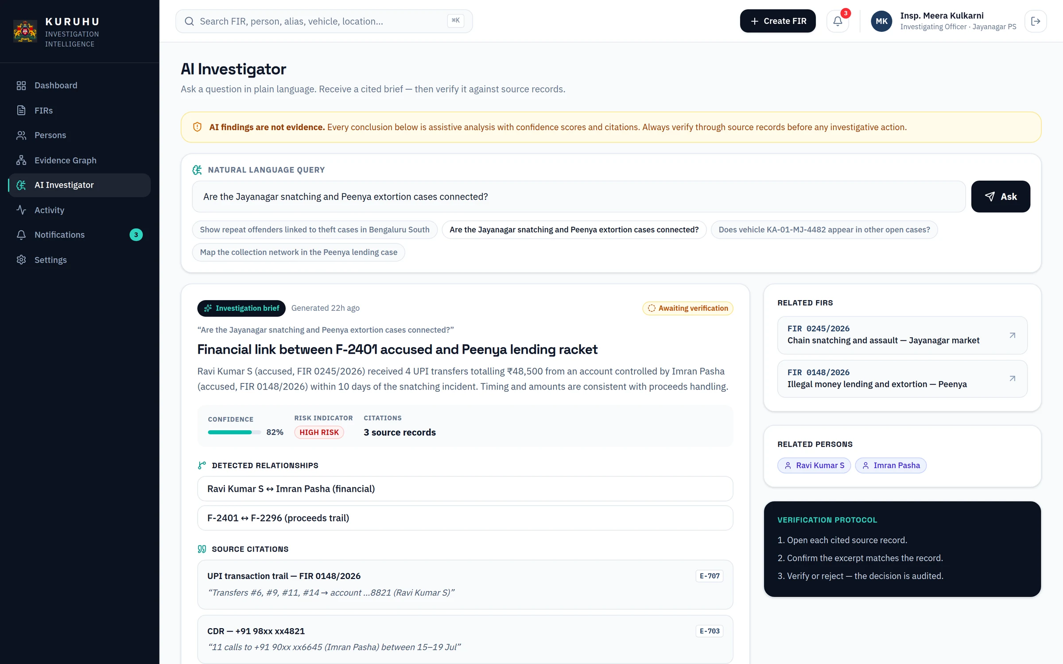Open Settings page
This screenshot has height=664, width=1063.
pyautogui.click(x=79, y=260)
